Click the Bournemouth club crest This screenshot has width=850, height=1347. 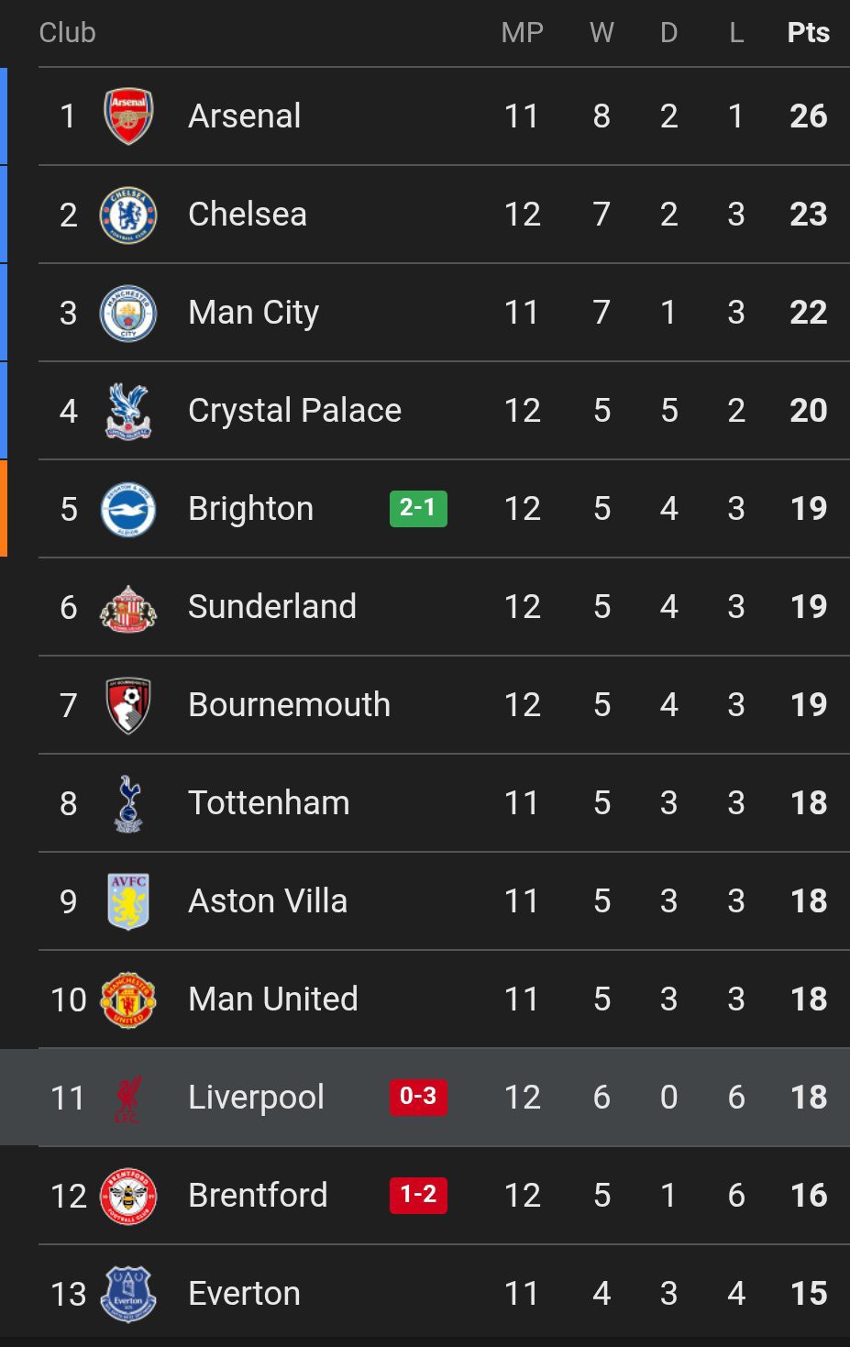[x=128, y=705]
